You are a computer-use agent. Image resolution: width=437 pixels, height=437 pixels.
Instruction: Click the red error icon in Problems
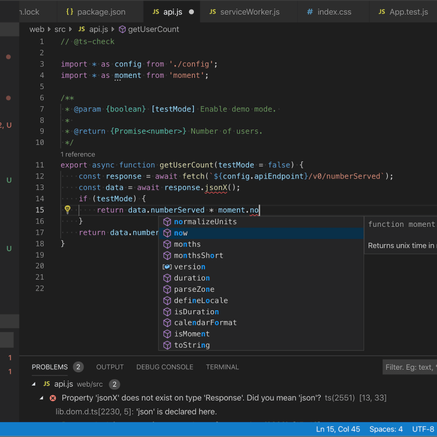point(53,398)
